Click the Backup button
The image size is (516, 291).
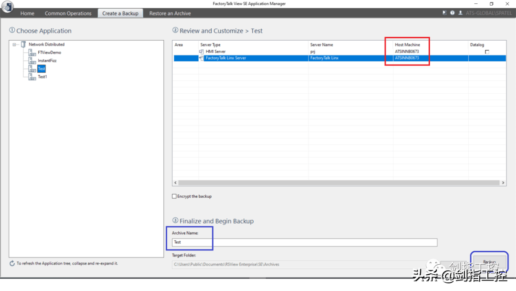489,262
